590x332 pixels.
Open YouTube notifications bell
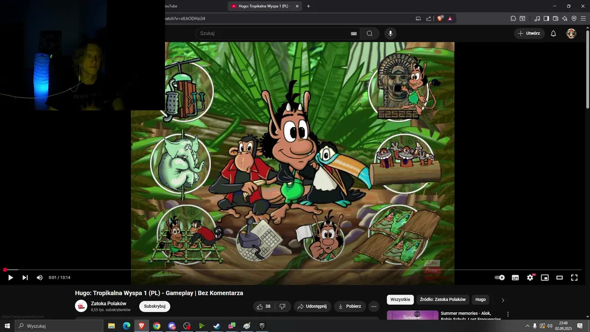554,33
